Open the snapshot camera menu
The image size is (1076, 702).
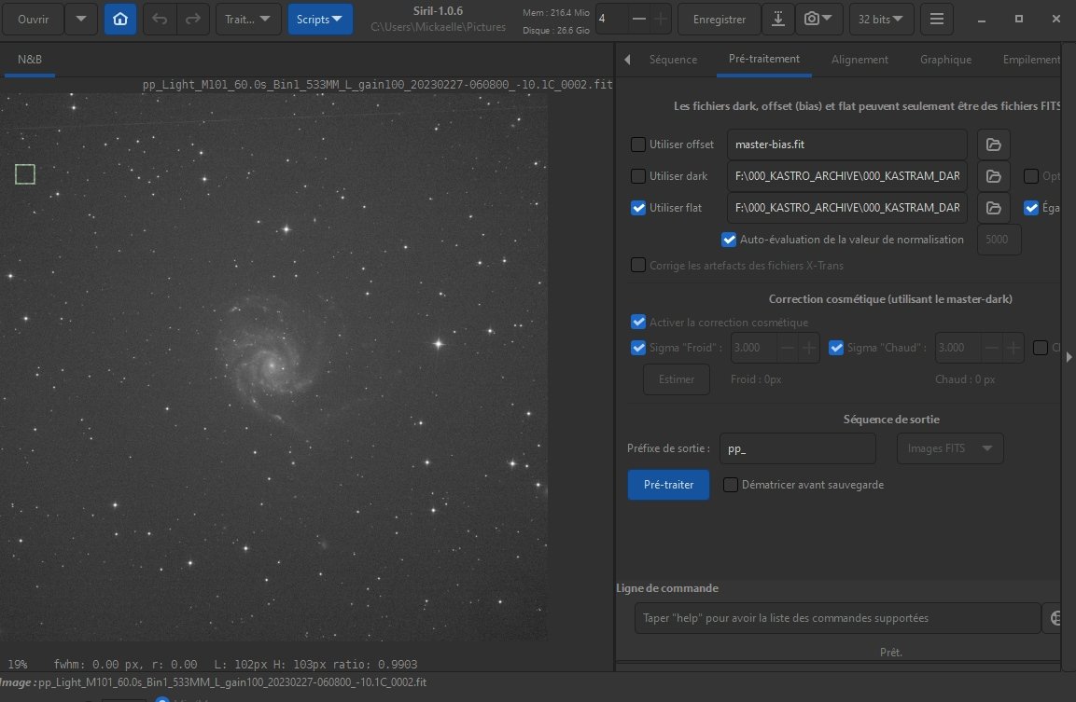[x=817, y=20]
